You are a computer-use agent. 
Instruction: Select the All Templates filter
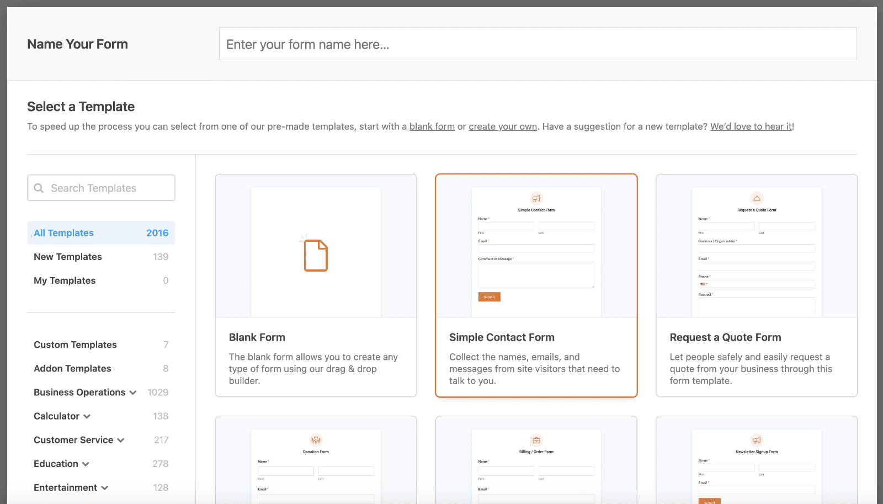[x=63, y=232]
